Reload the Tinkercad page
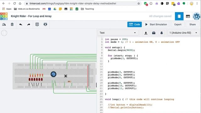 14,3
